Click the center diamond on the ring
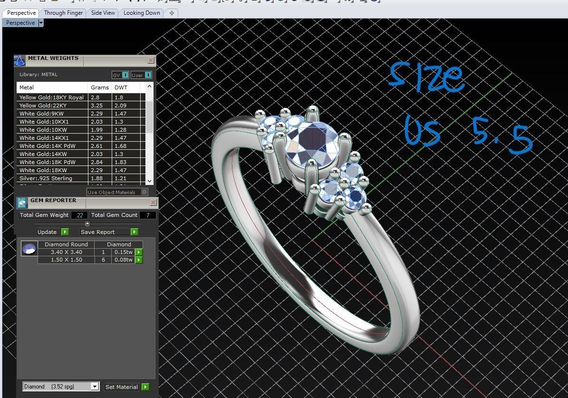This screenshot has width=568, height=398. [x=313, y=144]
